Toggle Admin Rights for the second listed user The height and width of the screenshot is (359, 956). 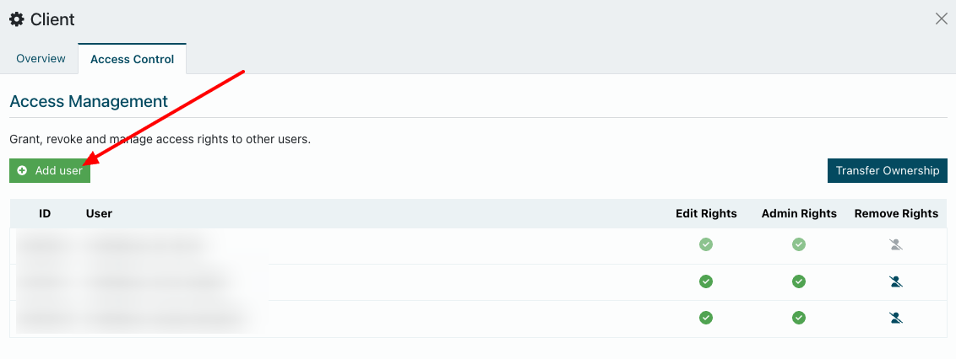tap(799, 281)
